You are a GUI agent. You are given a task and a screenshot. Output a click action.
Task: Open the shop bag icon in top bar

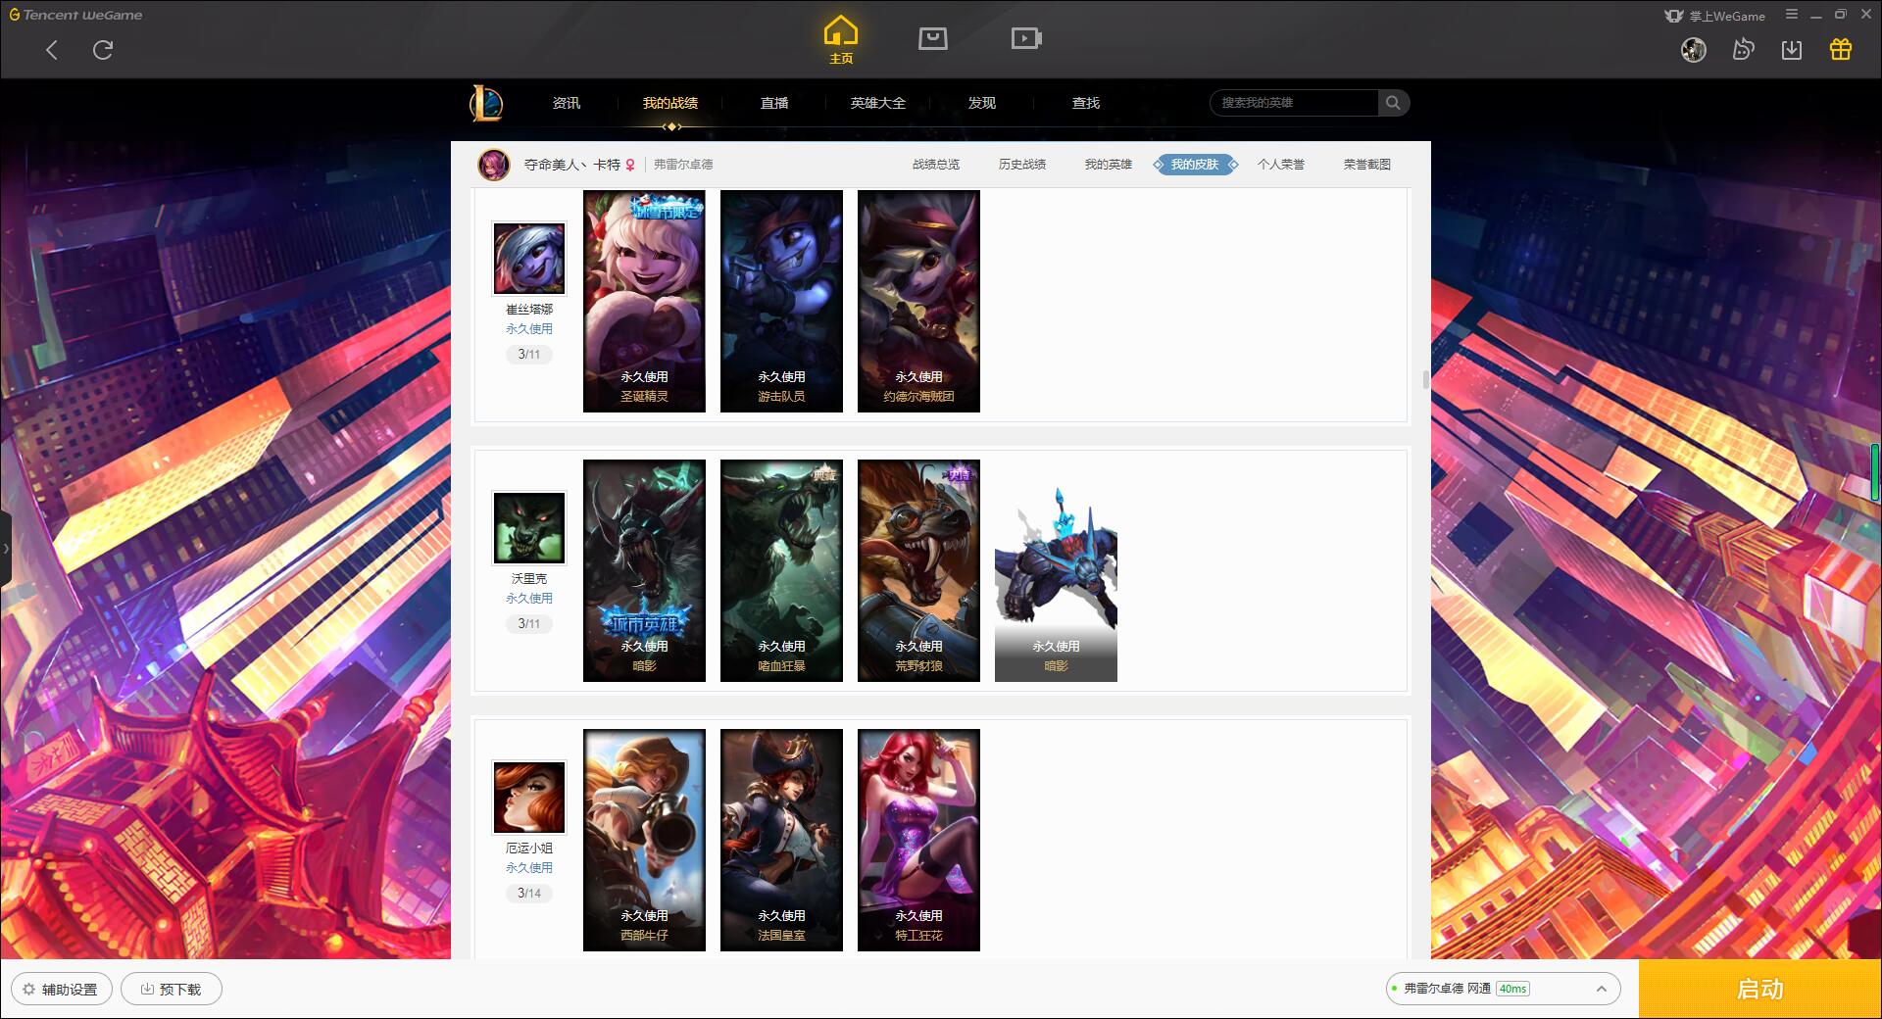[932, 38]
